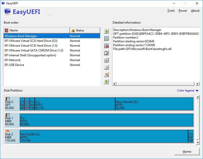This screenshot has height=159, width=203.
Task: Select the WinToUSB (G:) partition
Action: (x=104, y=136)
